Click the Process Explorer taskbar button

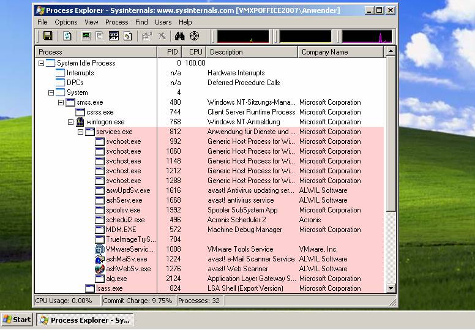tap(85, 320)
